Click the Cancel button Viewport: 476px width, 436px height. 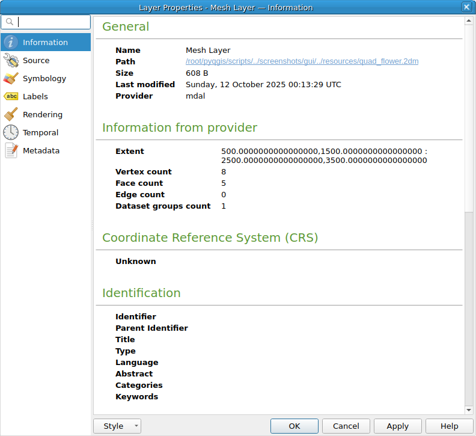tap(346, 426)
